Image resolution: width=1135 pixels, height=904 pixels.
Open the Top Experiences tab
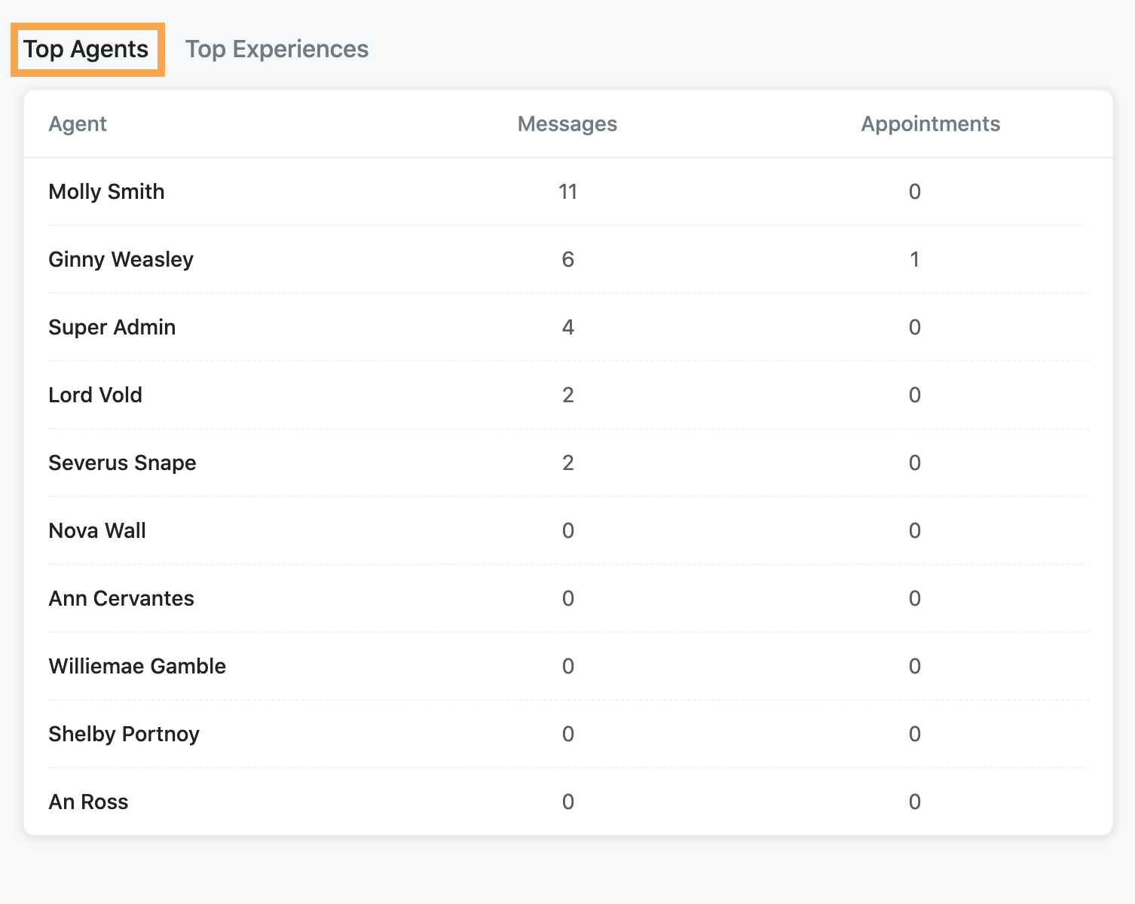[277, 50]
